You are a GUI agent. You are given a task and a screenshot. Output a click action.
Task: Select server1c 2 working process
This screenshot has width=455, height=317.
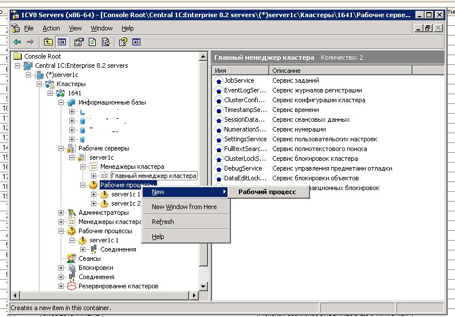[x=125, y=203]
